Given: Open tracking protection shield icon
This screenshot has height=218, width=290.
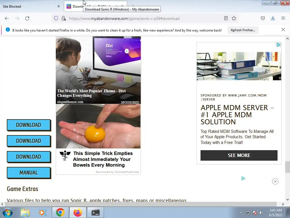Looking at the screenshot, I should coord(56,18).
